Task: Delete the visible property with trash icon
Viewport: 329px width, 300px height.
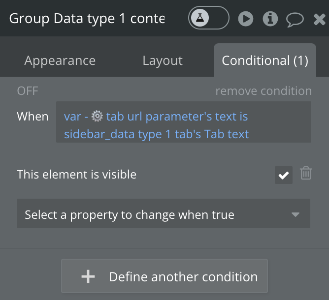Action: tap(306, 174)
